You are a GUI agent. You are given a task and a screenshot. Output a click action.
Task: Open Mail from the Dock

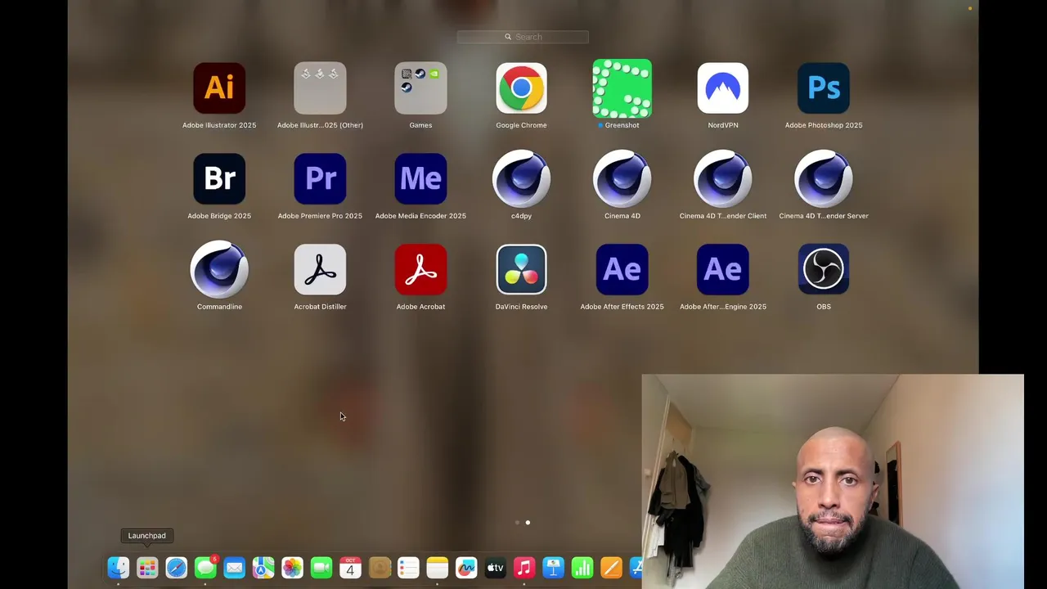click(x=234, y=567)
